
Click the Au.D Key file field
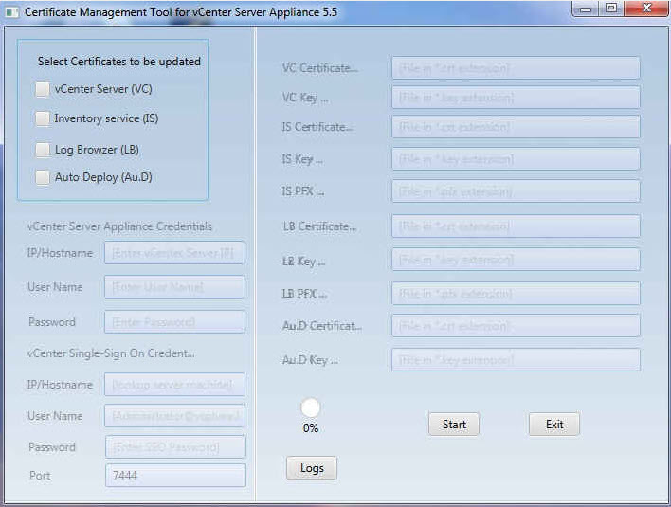[x=516, y=360]
